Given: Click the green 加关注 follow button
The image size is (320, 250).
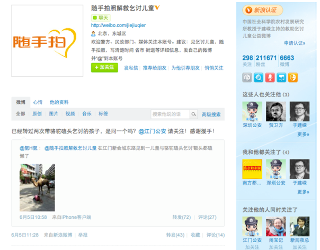Looking at the screenshot, I should coord(104,68).
